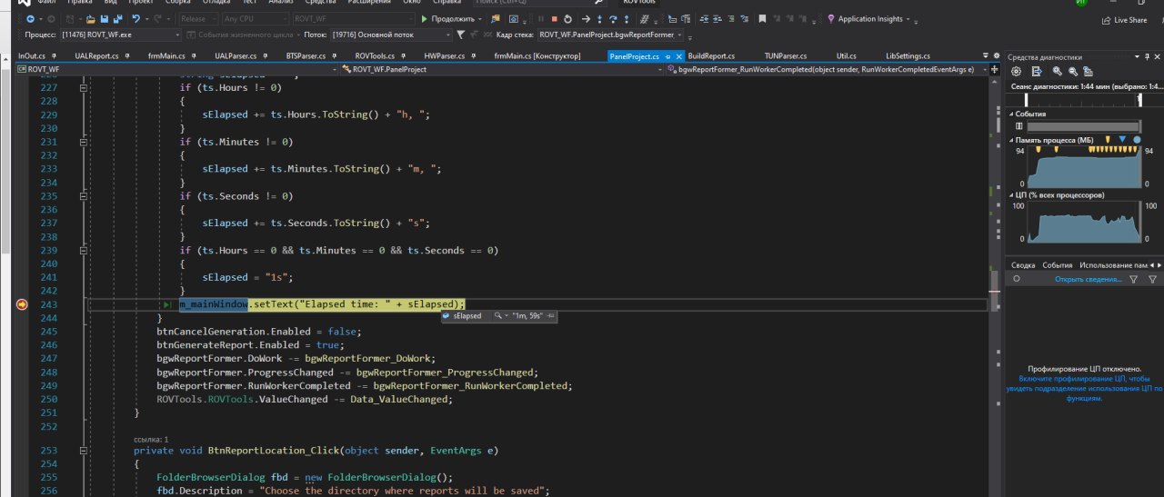Click the diagnostics session timeline ruler
This screenshot has width=1164, height=497.
[x=1082, y=100]
